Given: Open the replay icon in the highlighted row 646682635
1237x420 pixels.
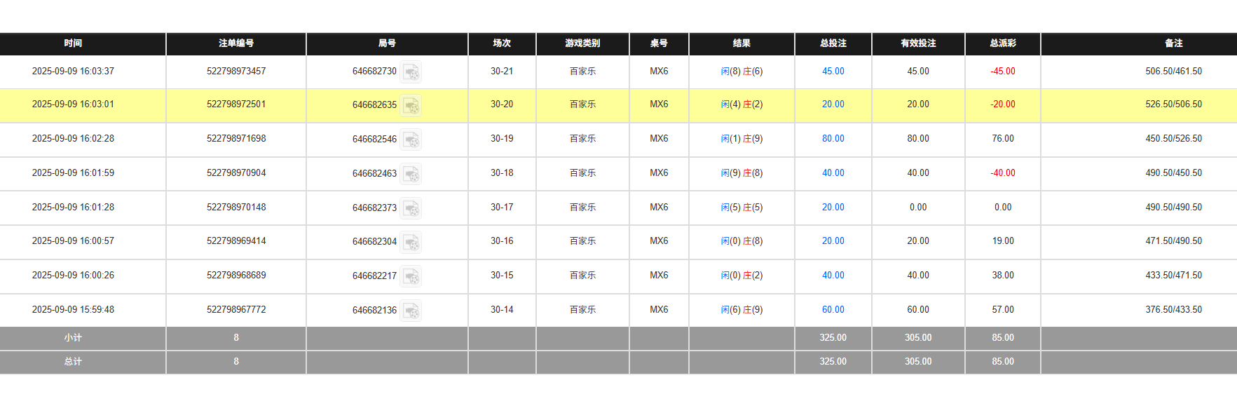Looking at the screenshot, I should pos(412,107).
